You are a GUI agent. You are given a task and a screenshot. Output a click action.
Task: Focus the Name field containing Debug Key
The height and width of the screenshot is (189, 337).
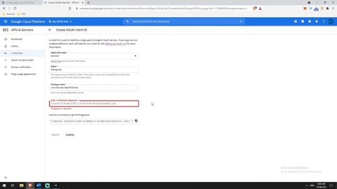click(x=94, y=69)
